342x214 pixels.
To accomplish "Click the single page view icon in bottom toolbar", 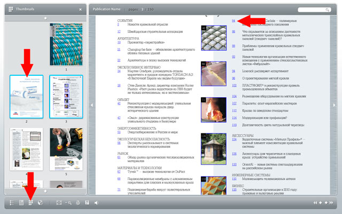I will point(21,203).
